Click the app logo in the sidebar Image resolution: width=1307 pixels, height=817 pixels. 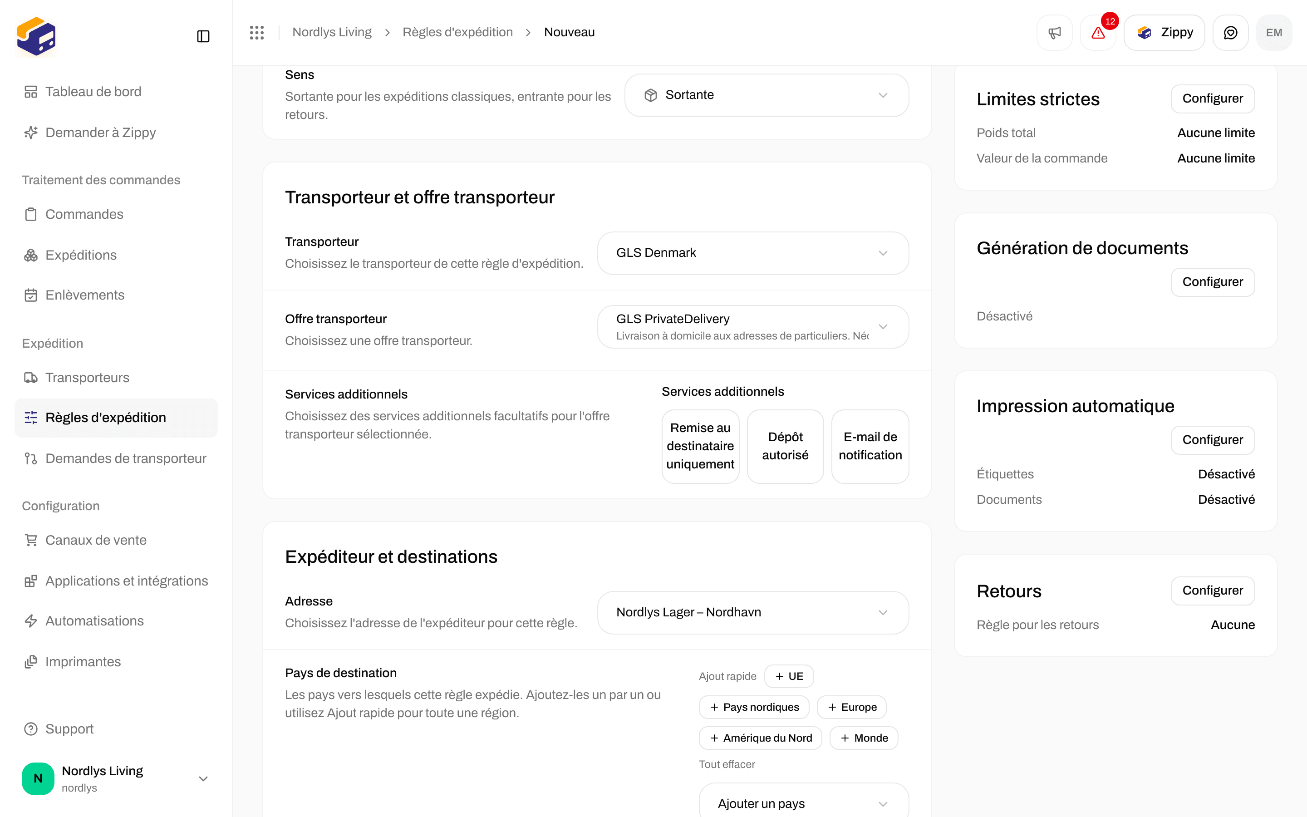36,36
